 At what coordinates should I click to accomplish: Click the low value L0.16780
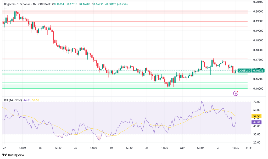(85, 4)
